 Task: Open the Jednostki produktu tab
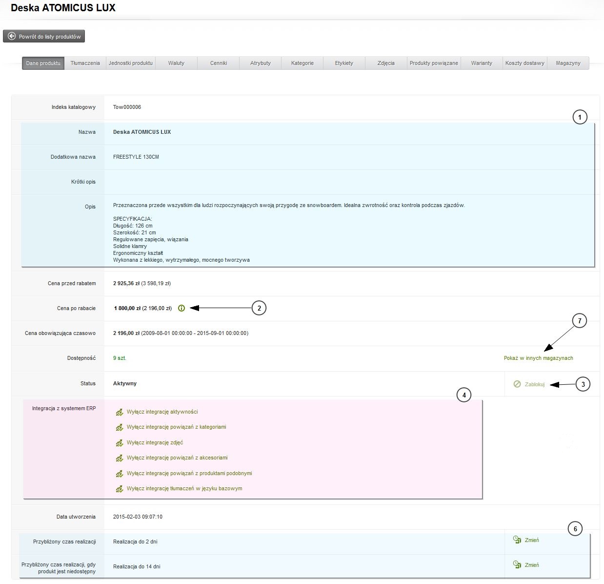tap(131, 63)
